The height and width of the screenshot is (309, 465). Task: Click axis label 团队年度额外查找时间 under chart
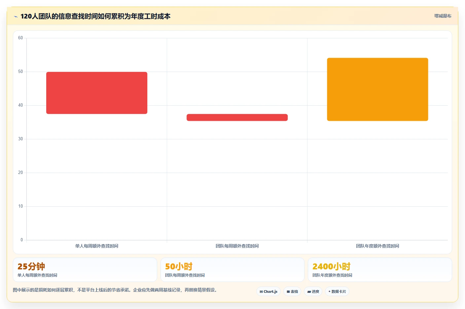point(377,246)
